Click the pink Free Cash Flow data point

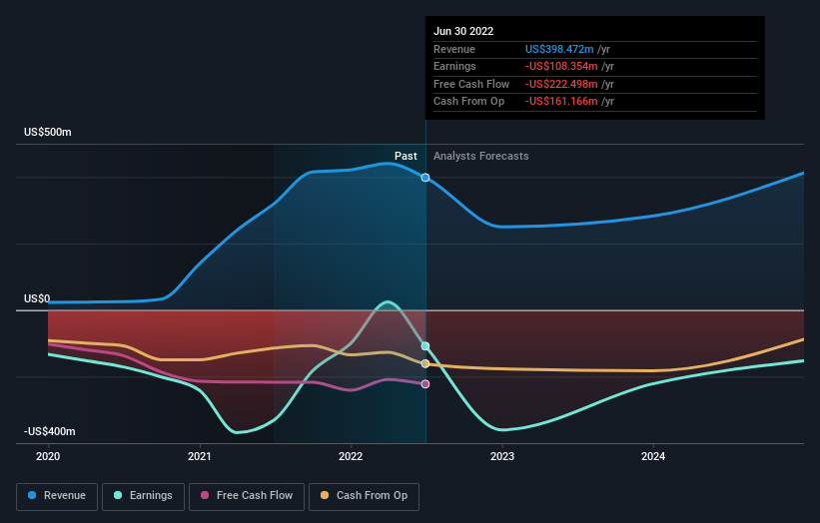pyautogui.click(x=425, y=384)
